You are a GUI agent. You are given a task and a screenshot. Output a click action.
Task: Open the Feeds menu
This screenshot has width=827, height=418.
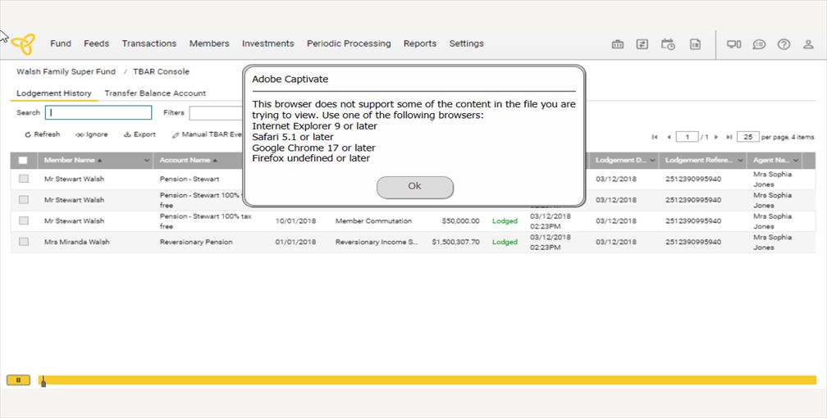pos(97,43)
